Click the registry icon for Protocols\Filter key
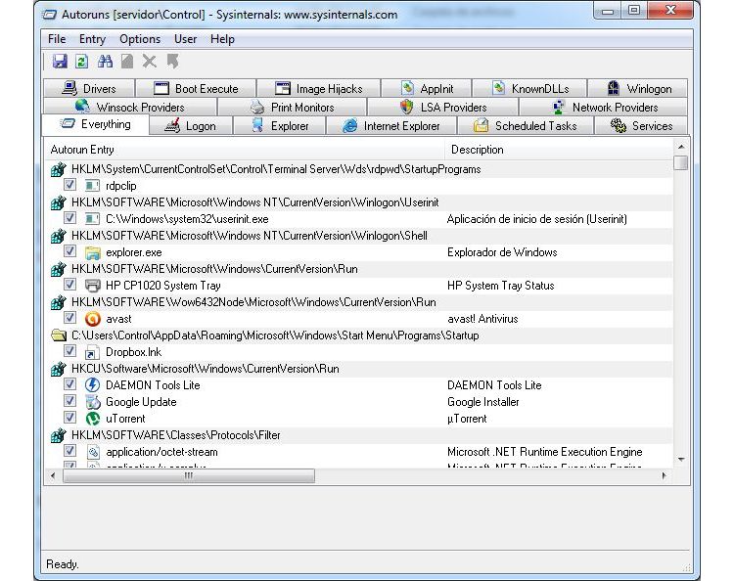Viewport: 734px width, 581px height. click(58, 435)
